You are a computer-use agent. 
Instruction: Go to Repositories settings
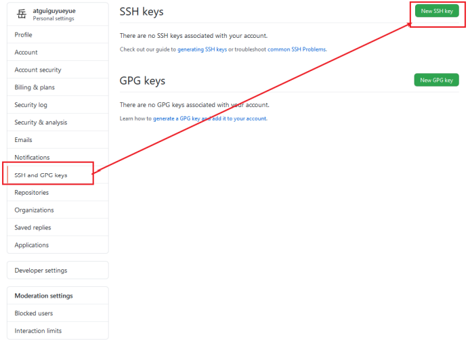coord(32,193)
